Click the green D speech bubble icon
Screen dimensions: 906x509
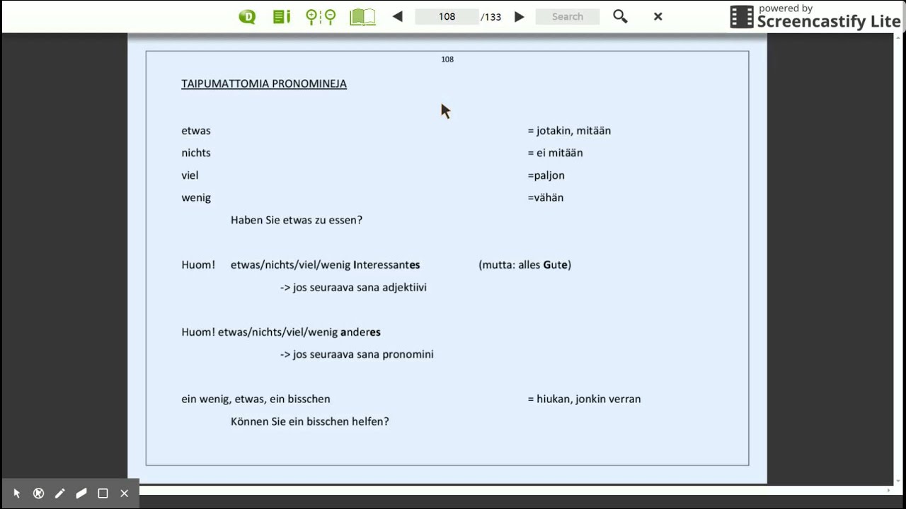tap(247, 16)
